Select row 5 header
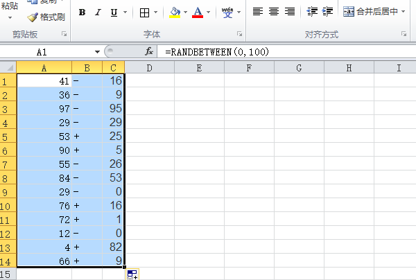 (8, 136)
